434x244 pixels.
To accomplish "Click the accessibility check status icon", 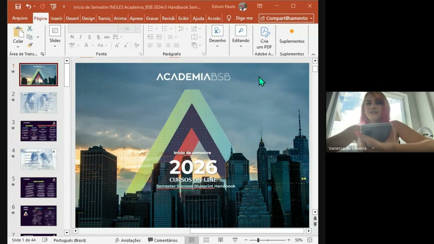I will tap(45, 240).
